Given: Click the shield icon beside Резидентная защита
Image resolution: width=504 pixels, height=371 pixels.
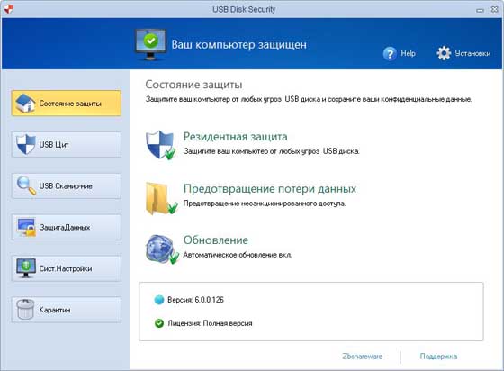Looking at the screenshot, I should pos(161,145).
